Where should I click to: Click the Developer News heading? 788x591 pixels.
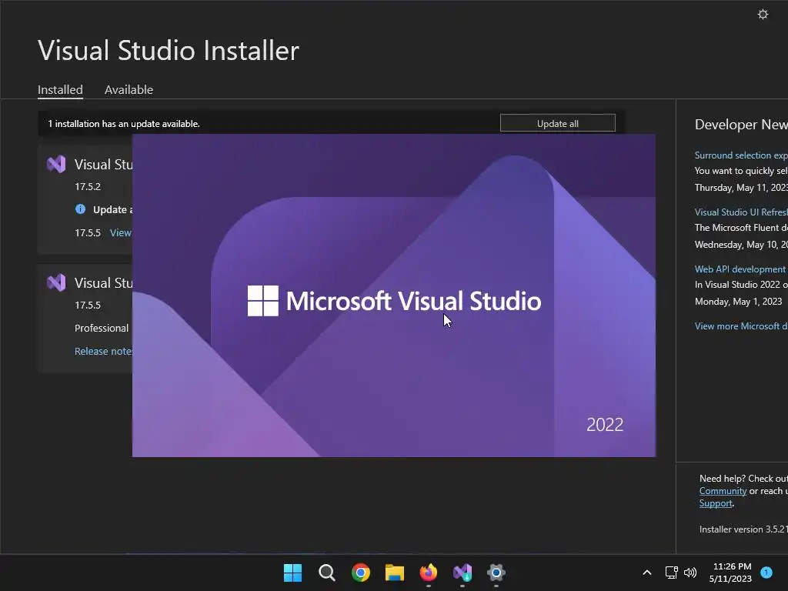click(741, 124)
